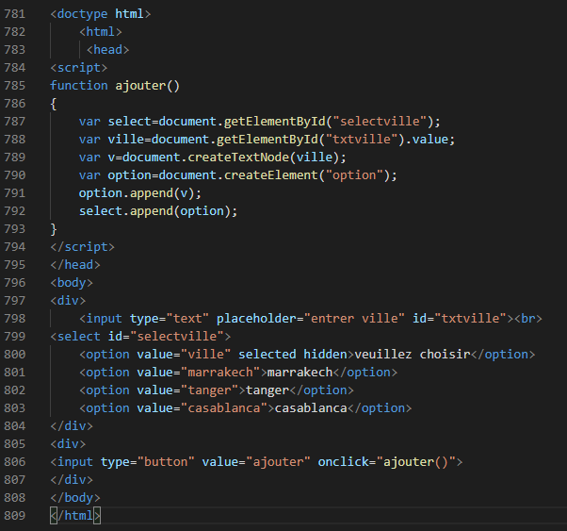This screenshot has width=567, height=531.
Task: Click the 'hidden' attribute on line 800
Action: [326, 355]
